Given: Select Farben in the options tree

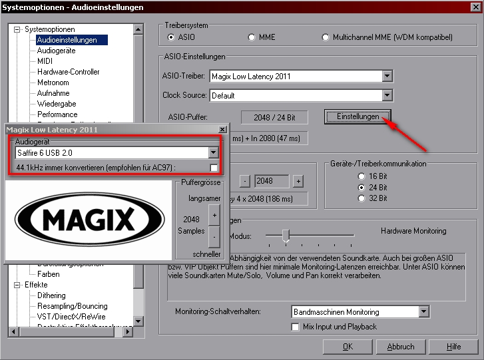Looking at the screenshot, I should (x=48, y=274).
